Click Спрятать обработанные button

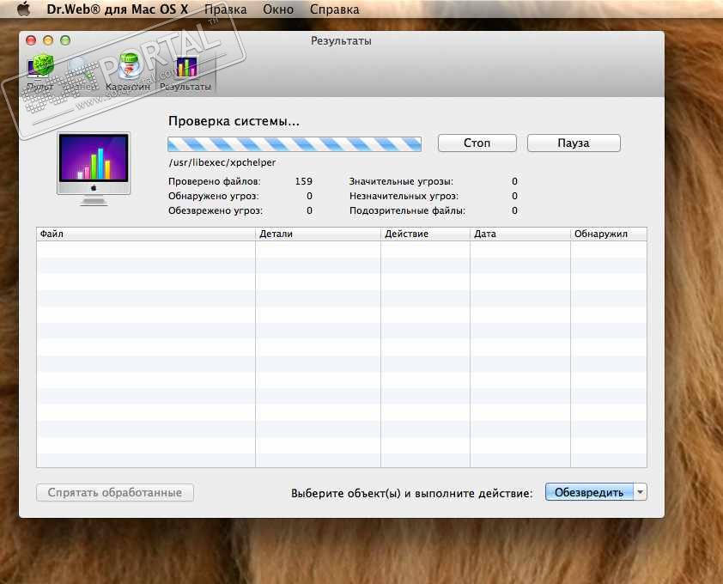(x=115, y=492)
